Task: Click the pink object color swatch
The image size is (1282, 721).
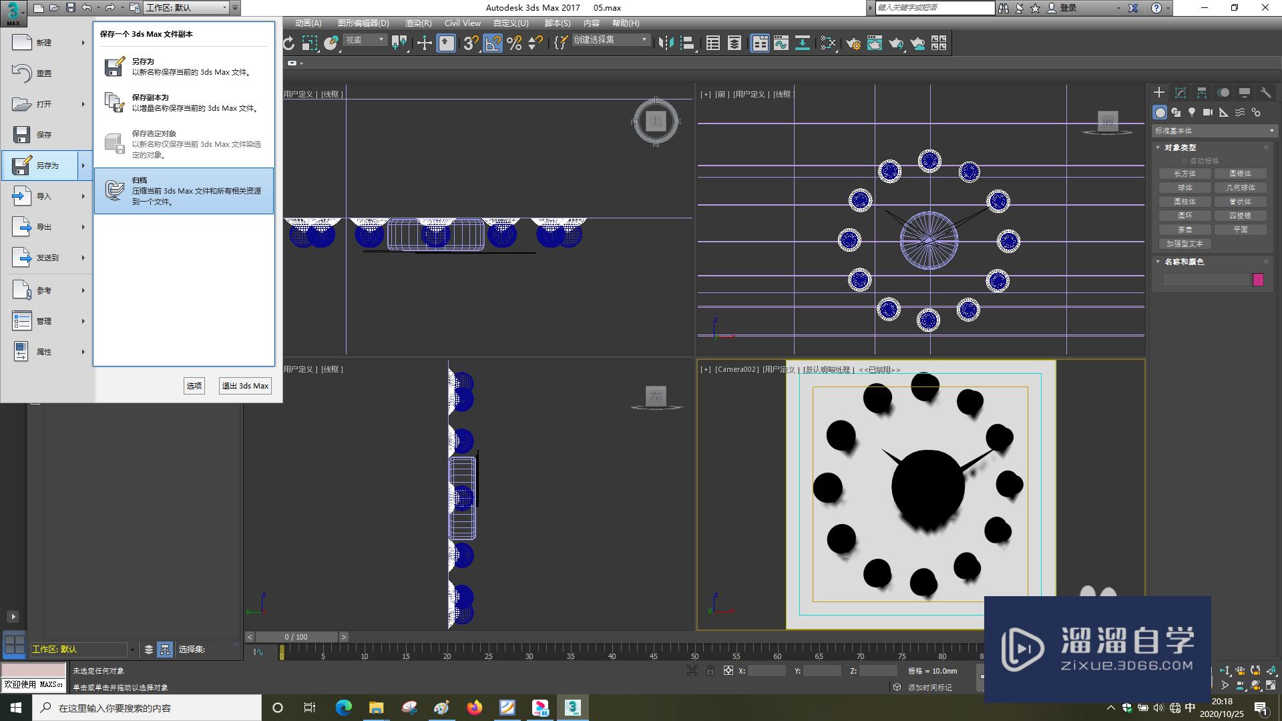Action: click(1259, 280)
